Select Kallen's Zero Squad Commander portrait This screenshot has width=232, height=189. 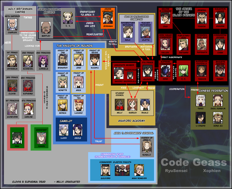(x=165, y=44)
